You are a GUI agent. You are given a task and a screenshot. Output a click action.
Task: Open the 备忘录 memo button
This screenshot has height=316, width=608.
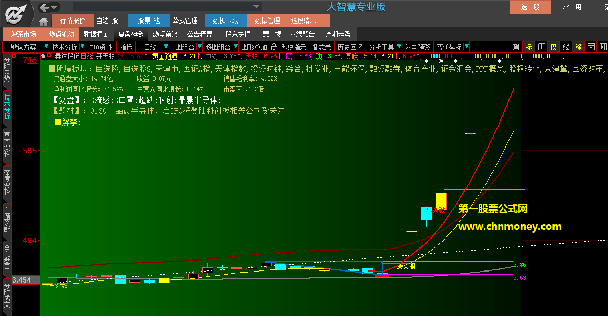point(322,47)
